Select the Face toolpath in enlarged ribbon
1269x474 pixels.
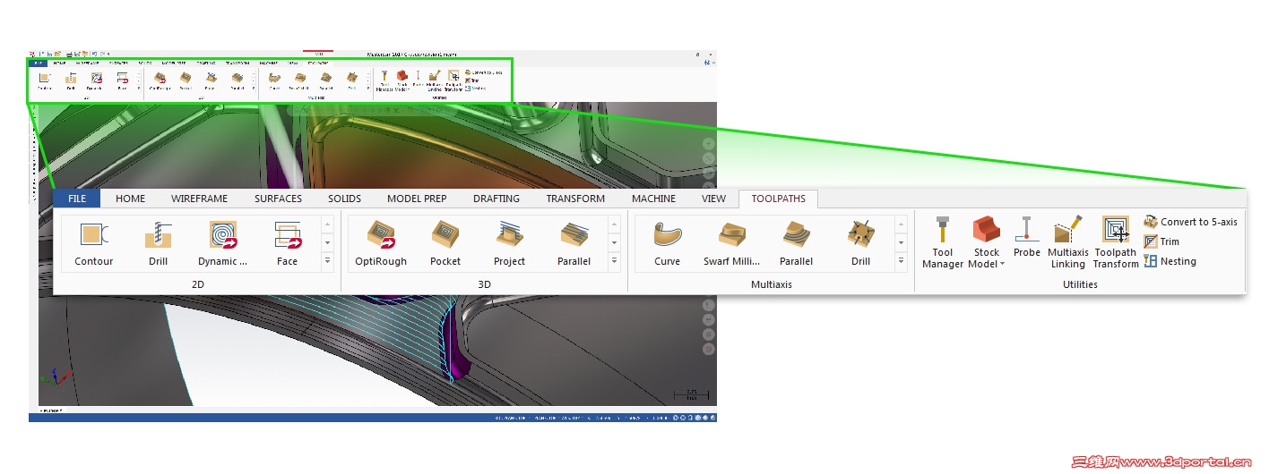[287, 243]
